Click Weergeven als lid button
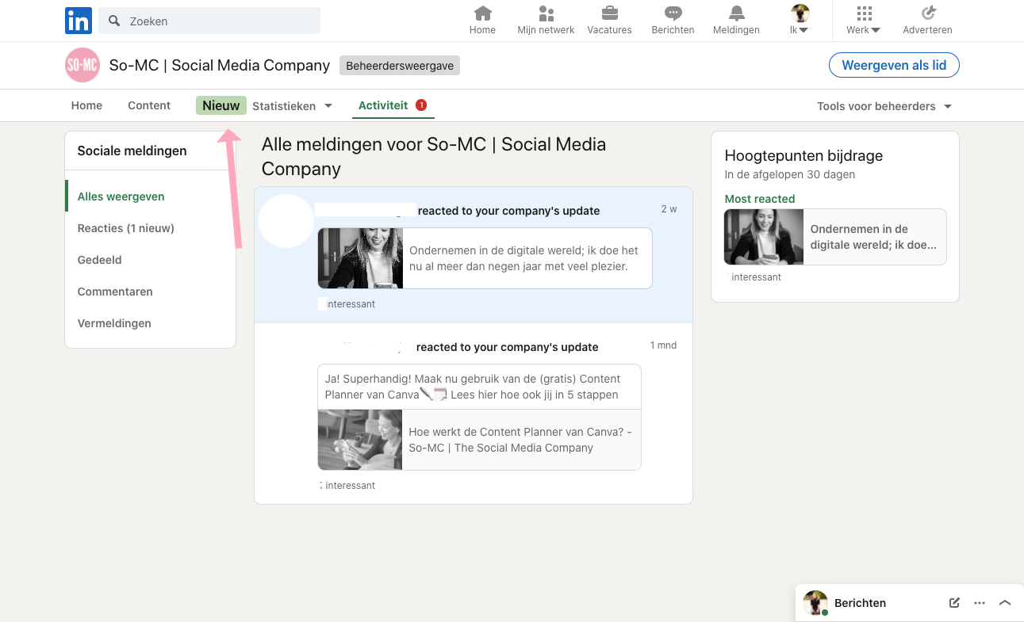Image resolution: width=1024 pixels, height=622 pixels. coord(894,65)
